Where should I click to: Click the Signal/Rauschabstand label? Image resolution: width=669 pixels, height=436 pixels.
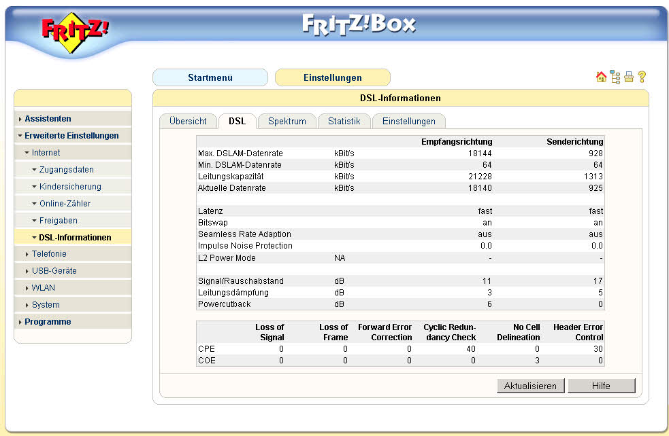(x=241, y=281)
